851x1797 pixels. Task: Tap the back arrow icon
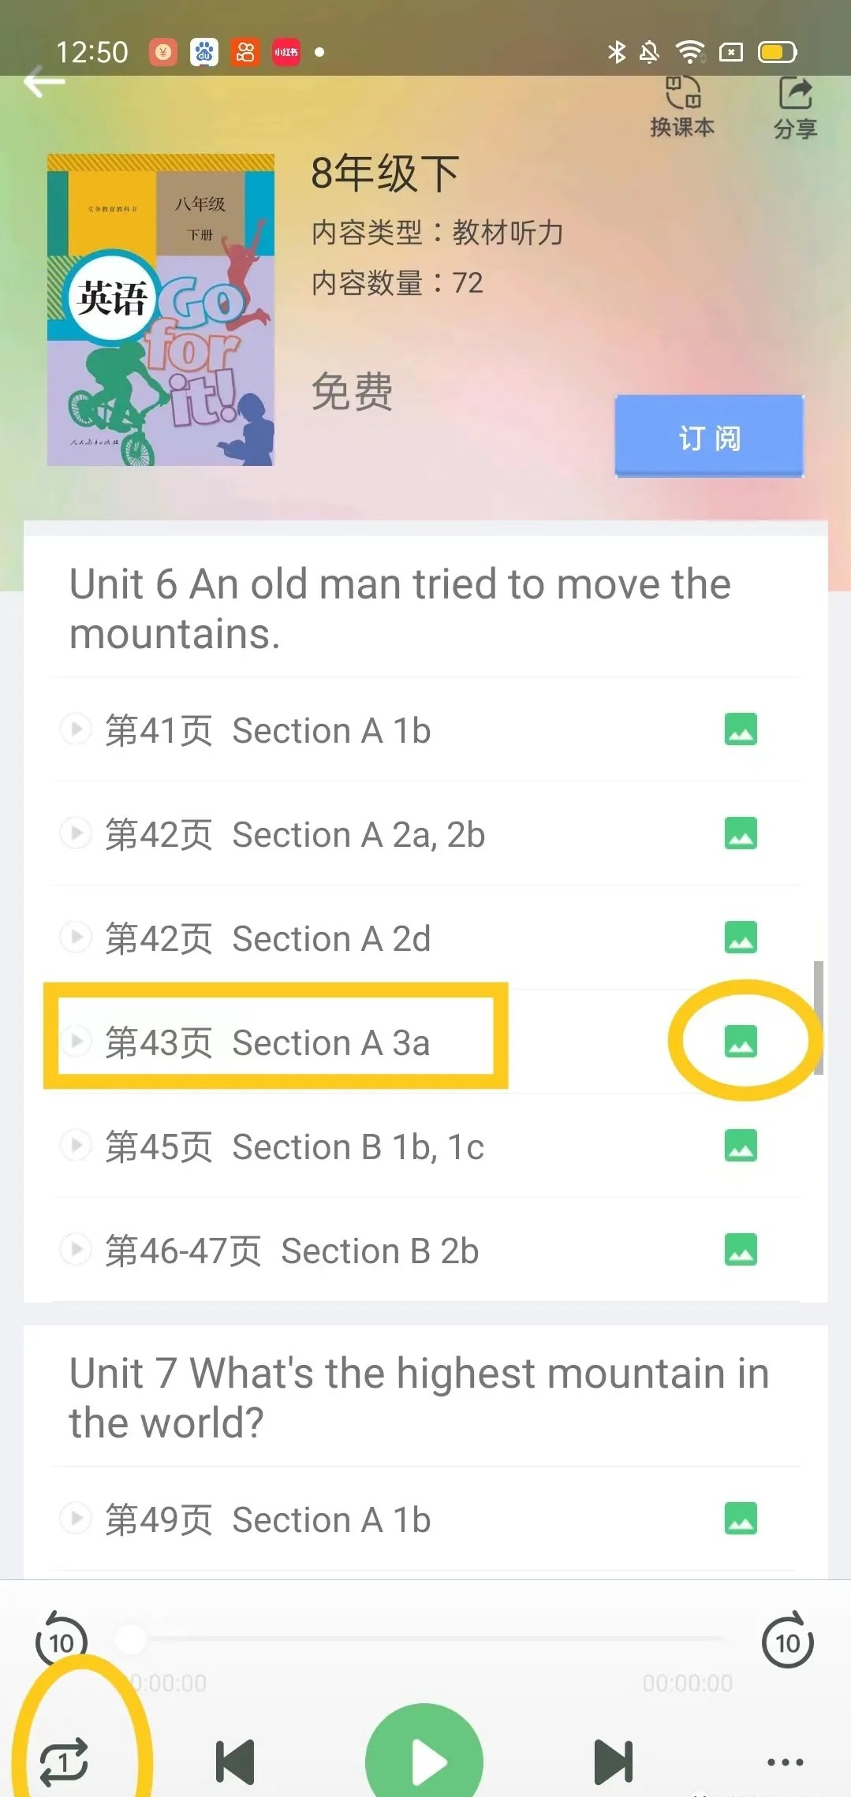pyautogui.click(x=44, y=82)
